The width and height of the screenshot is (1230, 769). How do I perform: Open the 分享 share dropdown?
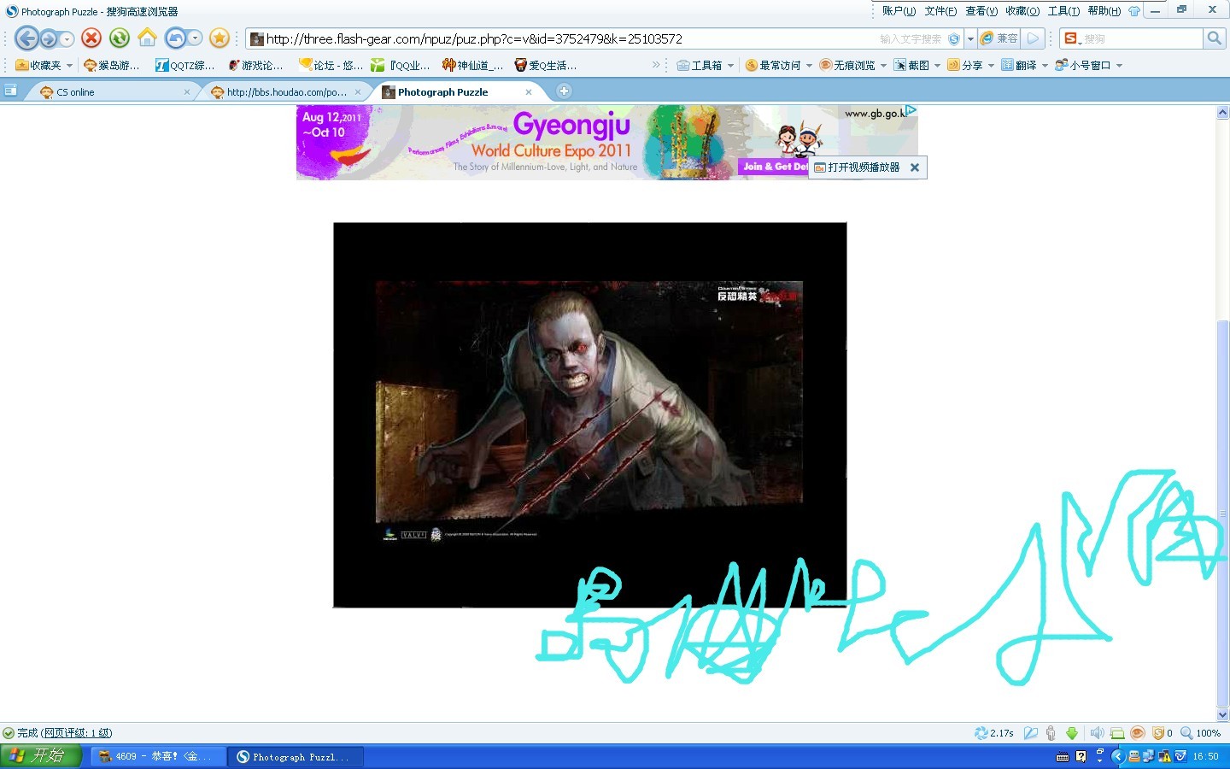click(x=970, y=65)
